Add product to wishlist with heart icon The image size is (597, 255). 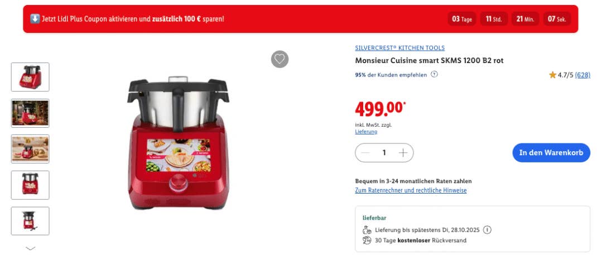280,59
